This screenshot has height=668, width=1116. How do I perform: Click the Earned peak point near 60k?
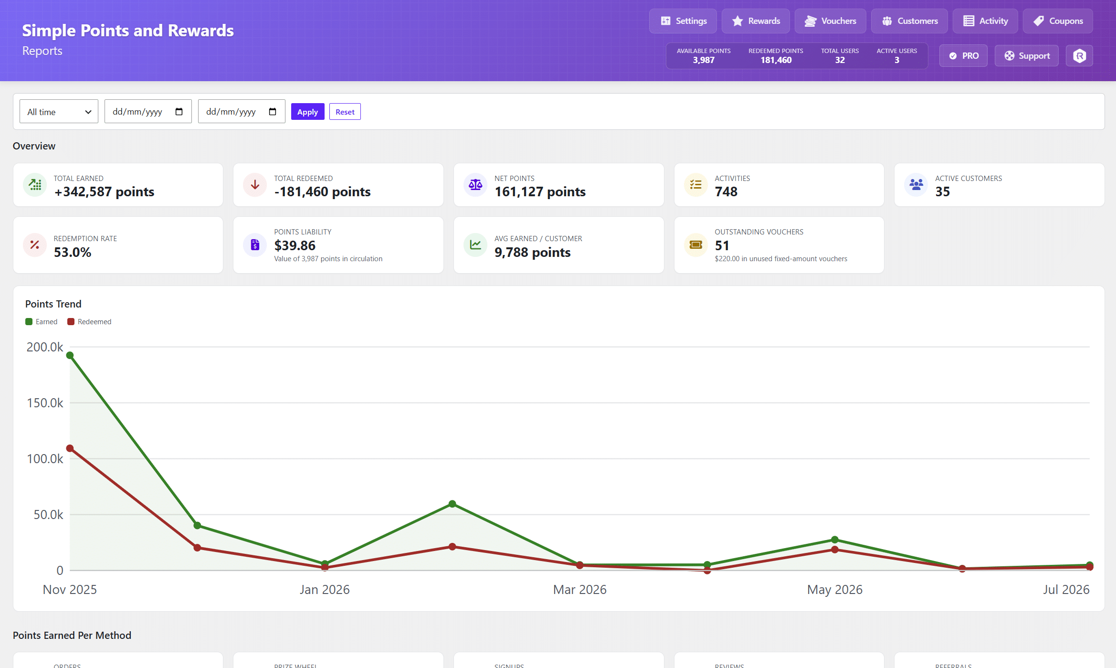453,504
